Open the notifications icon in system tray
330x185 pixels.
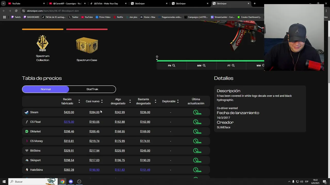[325, 182]
